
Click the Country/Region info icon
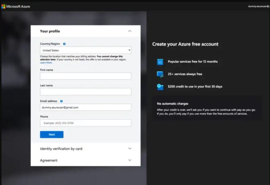click(64, 44)
